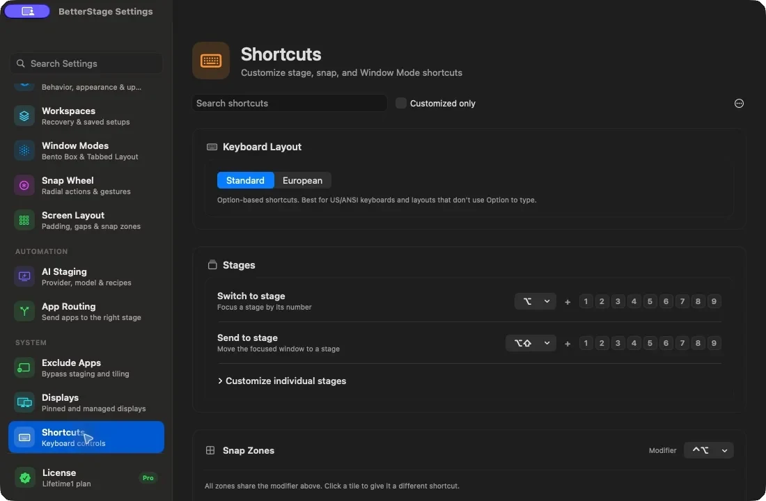Click the Pro badge beside License
The width and height of the screenshot is (766, 501).
point(148,477)
